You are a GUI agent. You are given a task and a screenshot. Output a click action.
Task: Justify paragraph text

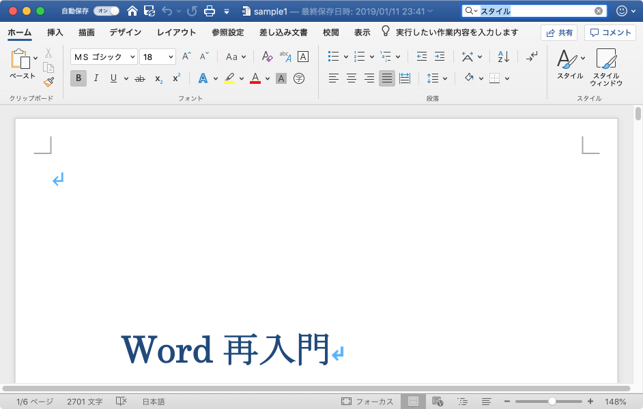click(x=387, y=78)
